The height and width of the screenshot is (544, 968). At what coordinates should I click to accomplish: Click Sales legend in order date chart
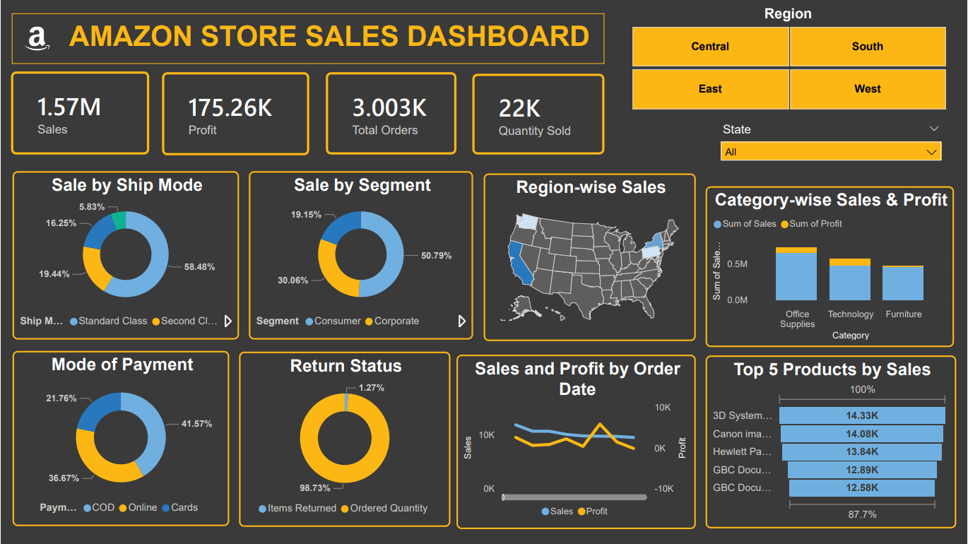click(x=557, y=512)
